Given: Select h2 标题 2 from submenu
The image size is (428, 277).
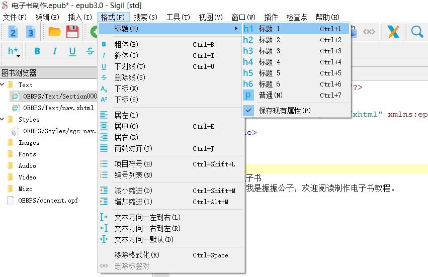Looking at the screenshot, I should [296, 40].
